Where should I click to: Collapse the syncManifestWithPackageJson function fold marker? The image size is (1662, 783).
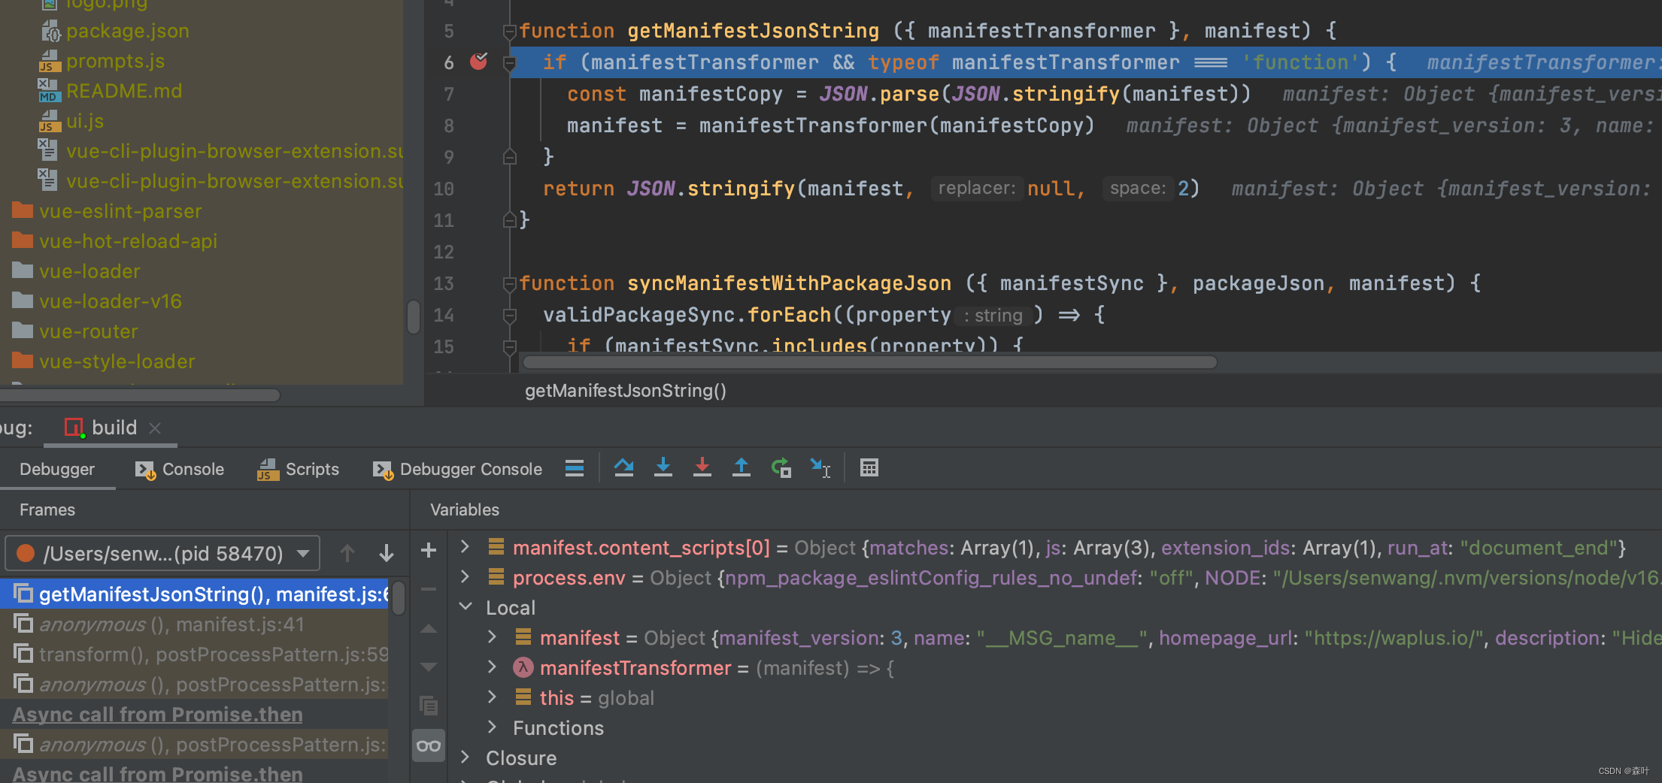coord(509,284)
